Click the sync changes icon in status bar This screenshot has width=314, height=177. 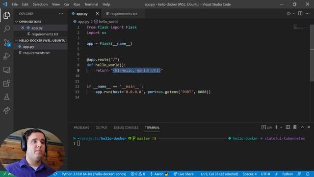55,174
